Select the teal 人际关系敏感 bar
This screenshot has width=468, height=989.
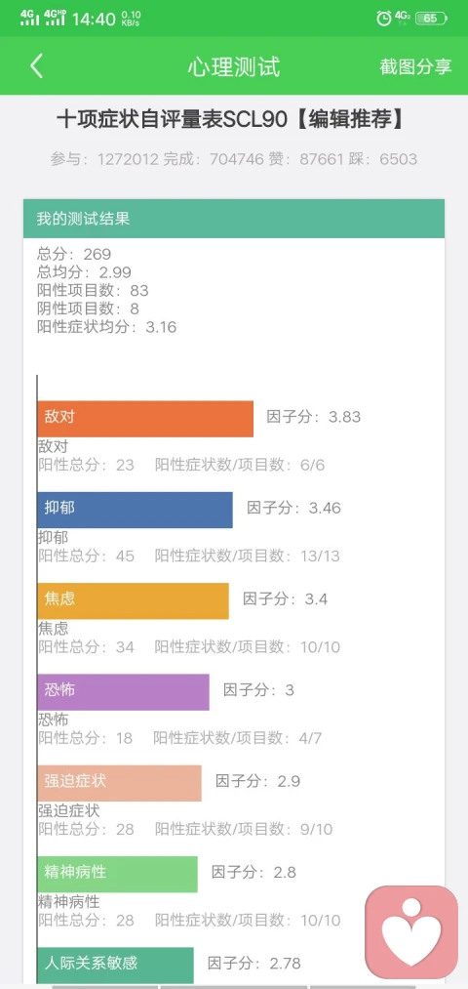(116, 965)
